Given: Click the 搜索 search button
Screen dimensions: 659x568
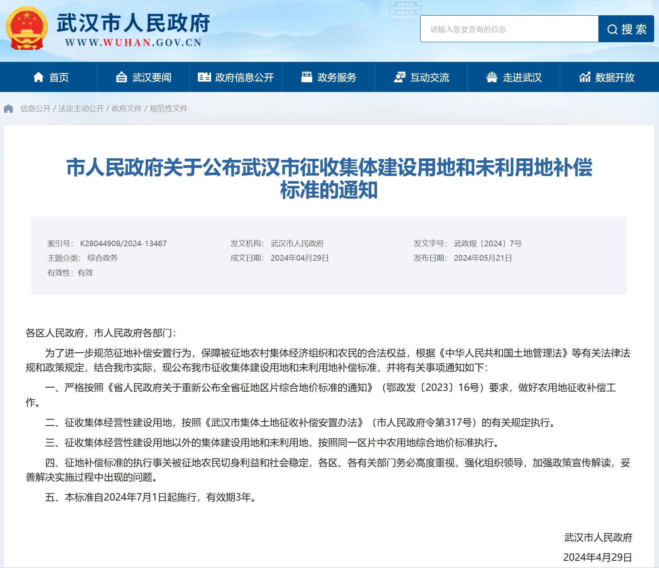Looking at the screenshot, I should (626, 29).
